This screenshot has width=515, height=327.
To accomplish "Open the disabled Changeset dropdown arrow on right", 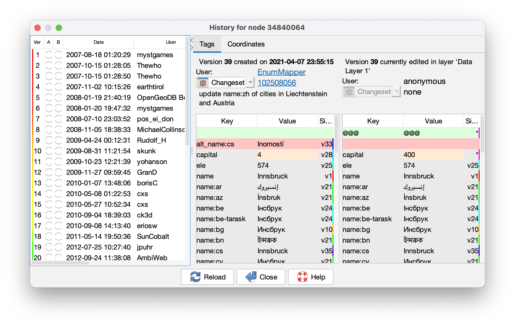I will pos(396,92).
